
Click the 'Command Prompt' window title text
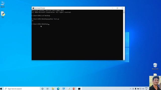click(x=40, y=8)
